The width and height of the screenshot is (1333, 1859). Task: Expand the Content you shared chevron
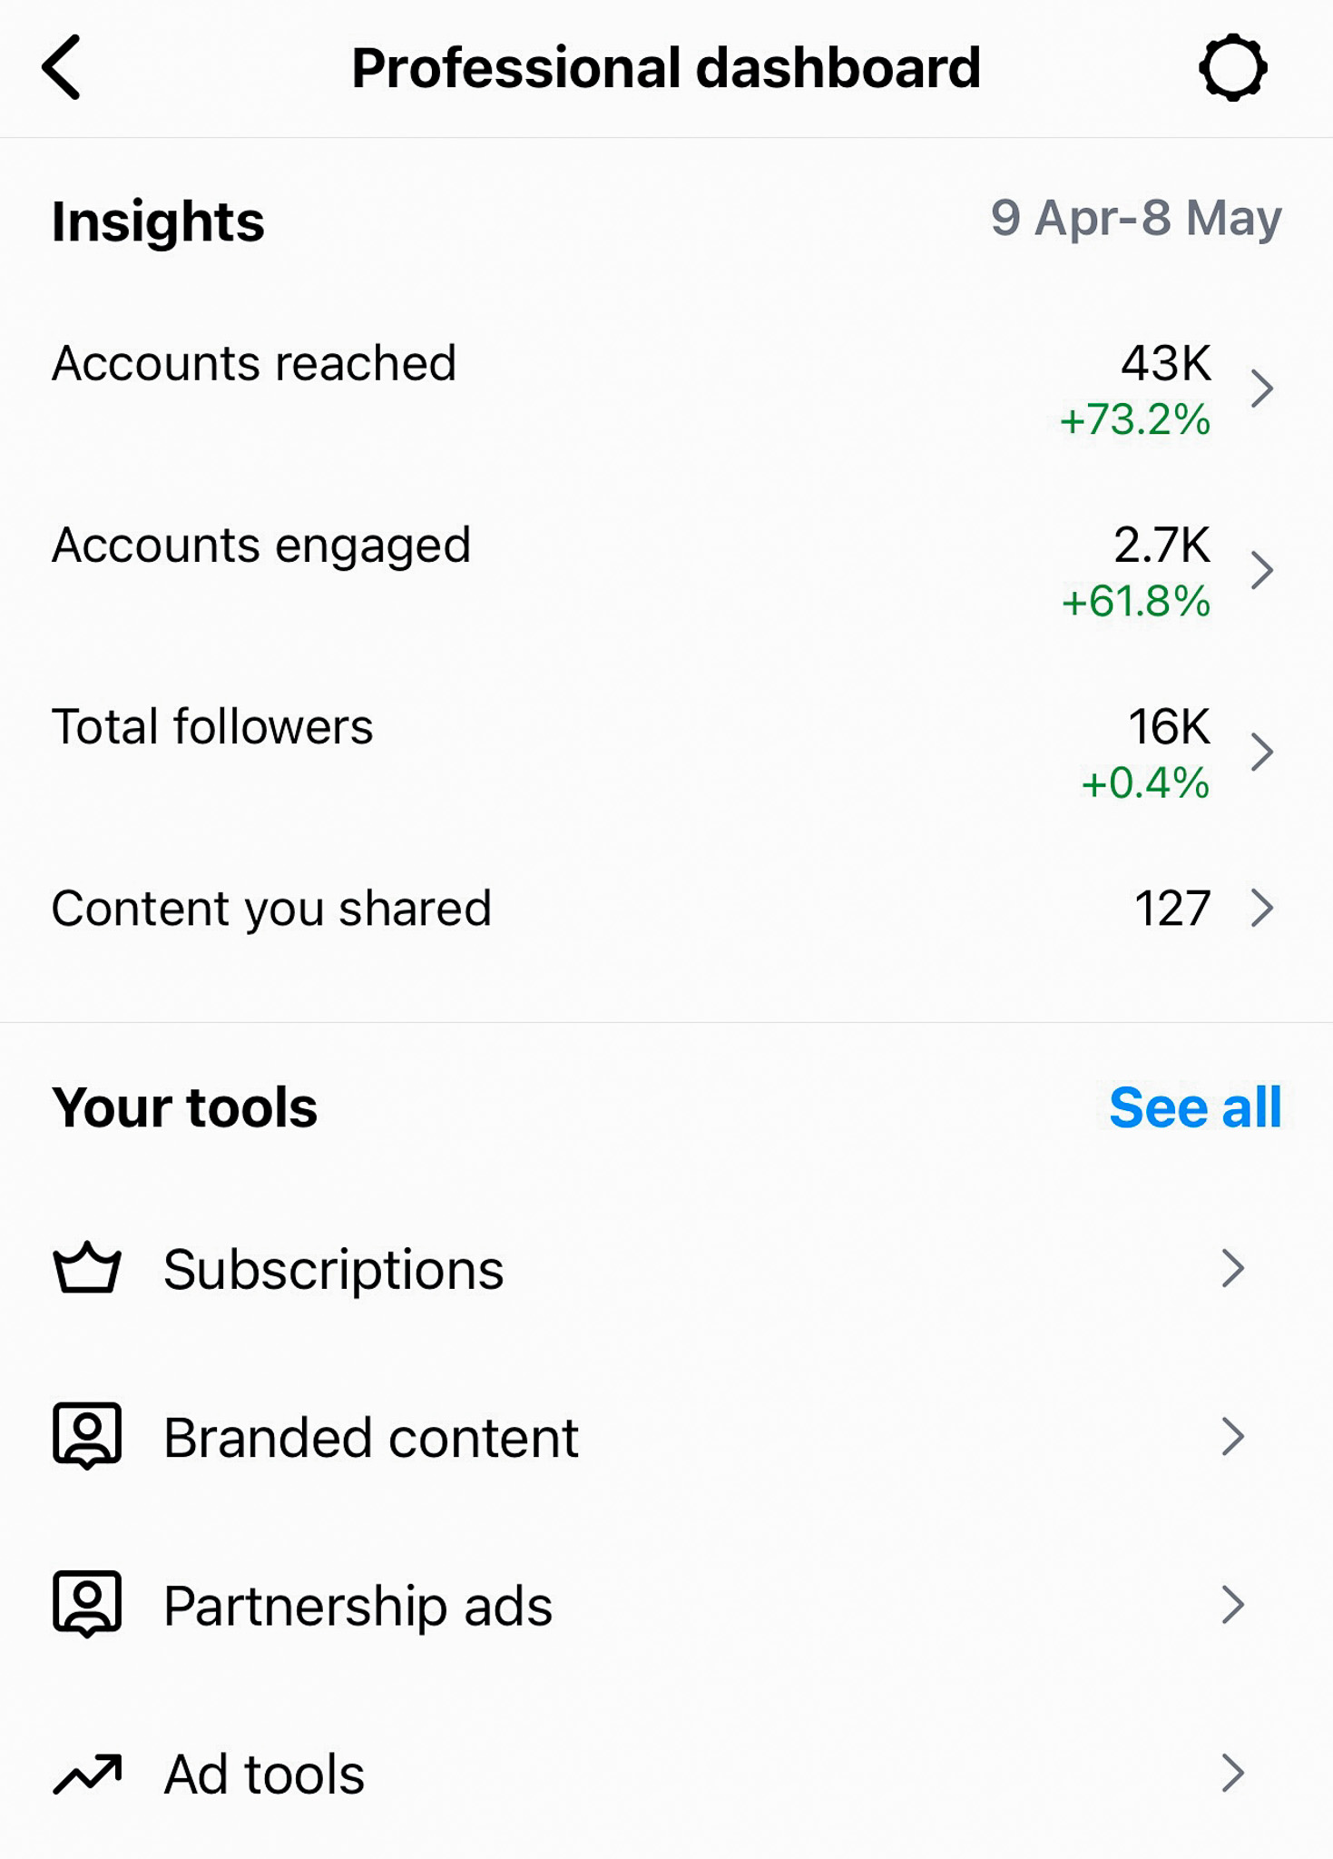click(1262, 908)
